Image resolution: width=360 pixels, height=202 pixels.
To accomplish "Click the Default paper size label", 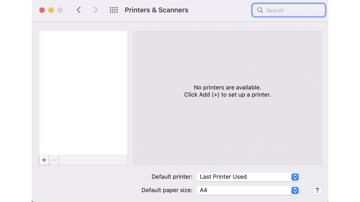I will click(x=167, y=190).
